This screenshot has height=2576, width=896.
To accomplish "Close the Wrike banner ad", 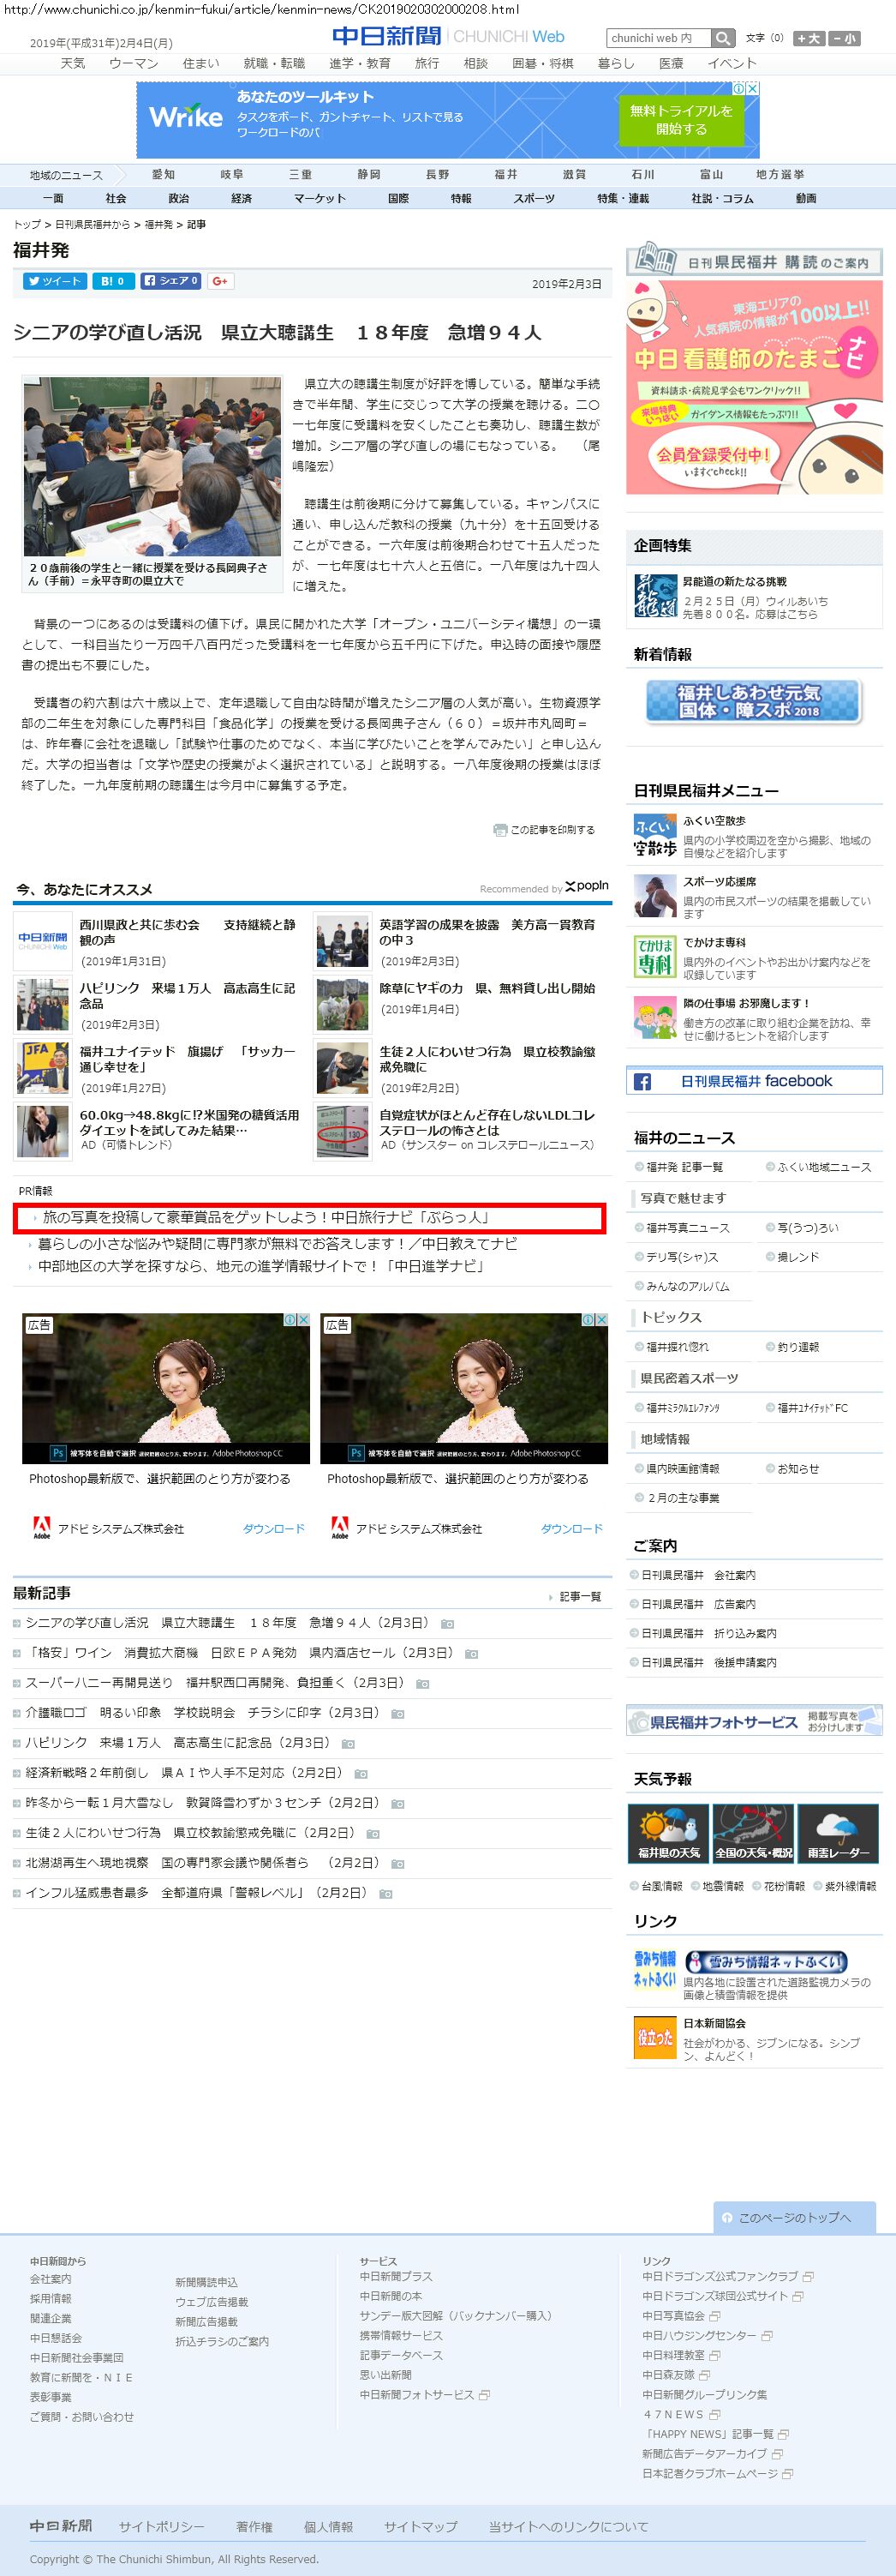I will tap(753, 88).
